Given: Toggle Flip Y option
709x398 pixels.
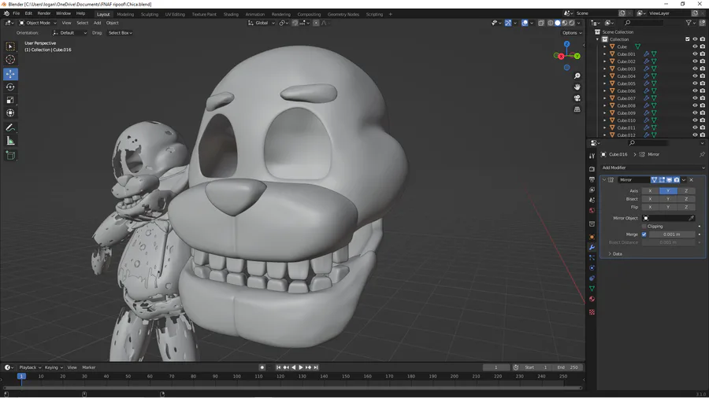Looking at the screenshot, I should click(668, 207).
